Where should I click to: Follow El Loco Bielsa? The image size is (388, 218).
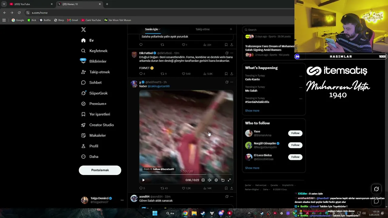(295, 157)
